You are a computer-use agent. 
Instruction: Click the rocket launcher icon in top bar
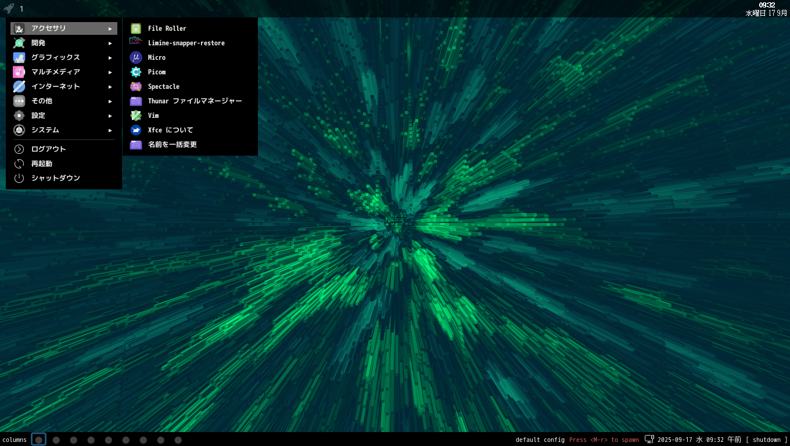pos(8,9)
